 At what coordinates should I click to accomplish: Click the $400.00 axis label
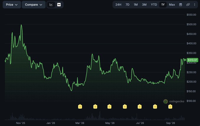click(x=191, y=43)
